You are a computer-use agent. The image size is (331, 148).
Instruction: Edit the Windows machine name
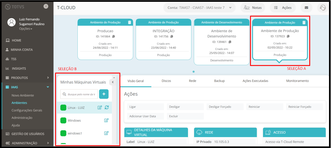point(106,120)
